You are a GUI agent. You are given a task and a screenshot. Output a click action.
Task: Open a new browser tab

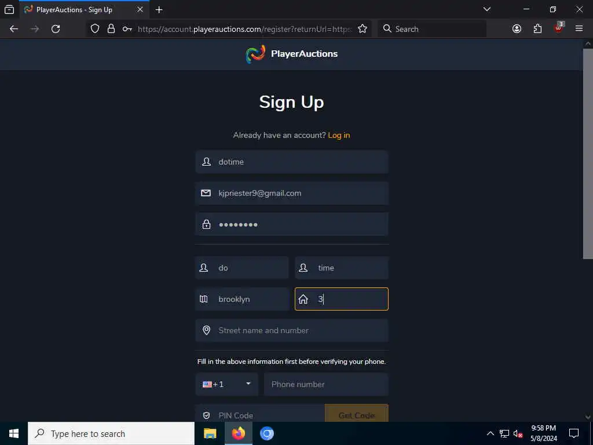(x=159, y=10)
